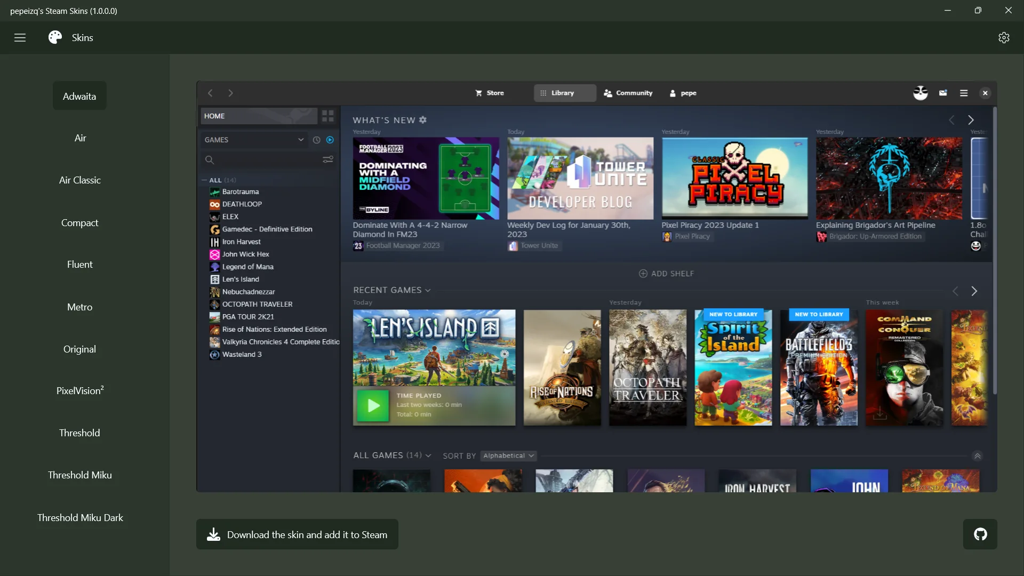Open the Steam hamburger menu near the avatar
Screen dimensions: 1024x576
coord(964,93)
